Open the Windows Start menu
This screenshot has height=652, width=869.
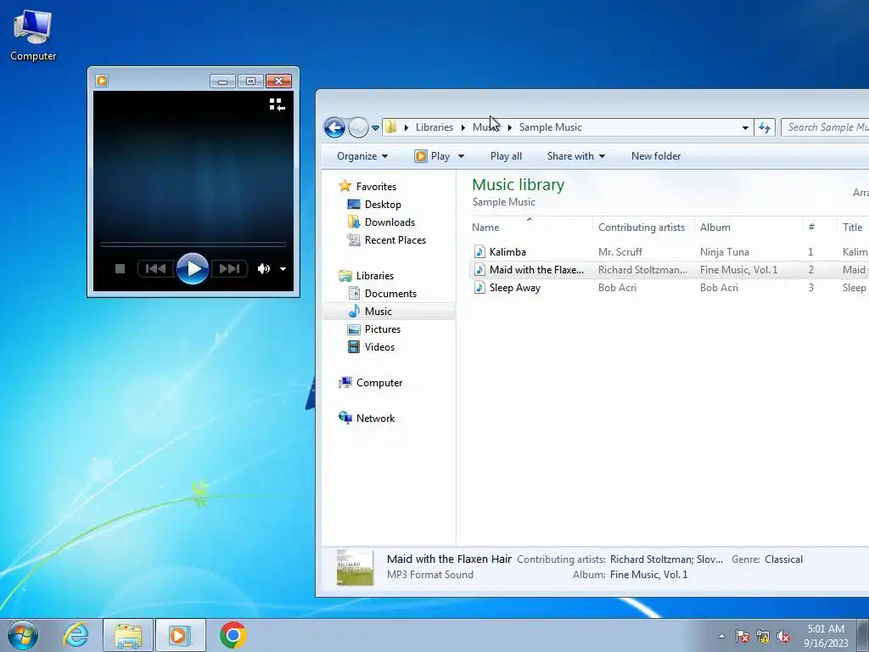[23, 635]
